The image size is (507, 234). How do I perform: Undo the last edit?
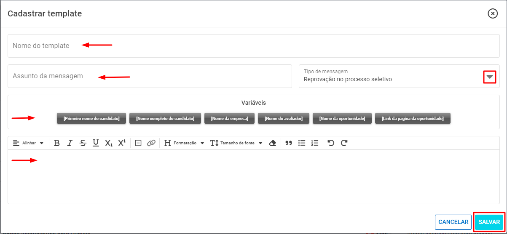pyautogui.click(x=331, y=143)
